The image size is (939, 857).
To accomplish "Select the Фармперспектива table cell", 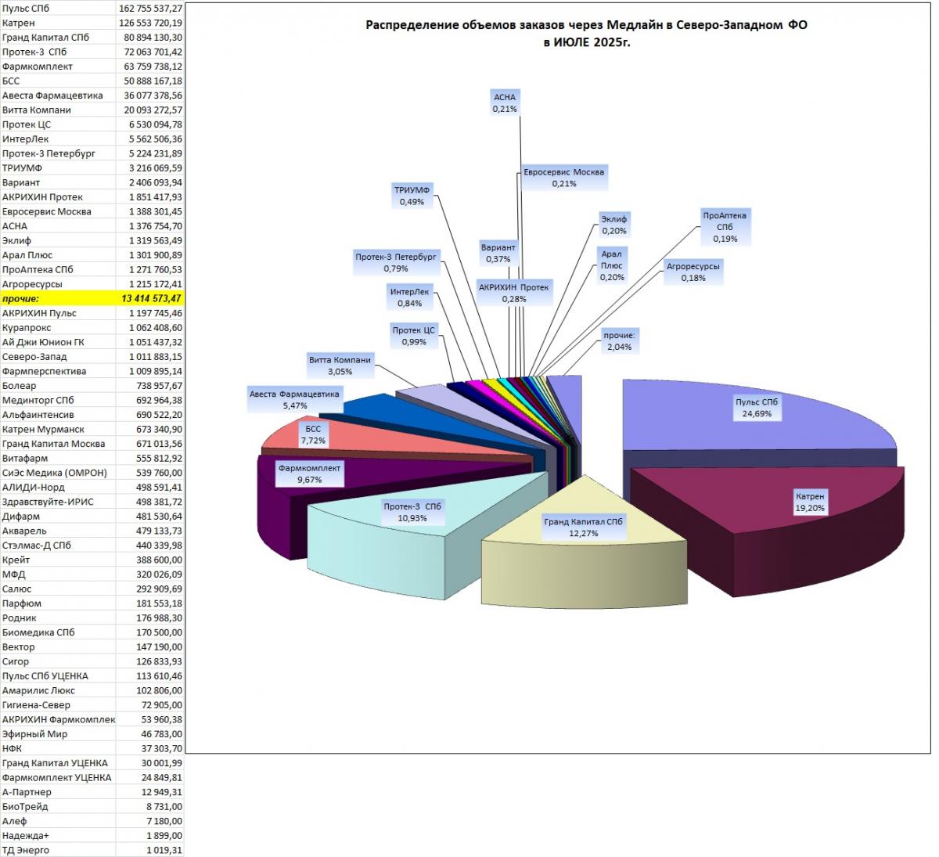I will click(58, 371).
